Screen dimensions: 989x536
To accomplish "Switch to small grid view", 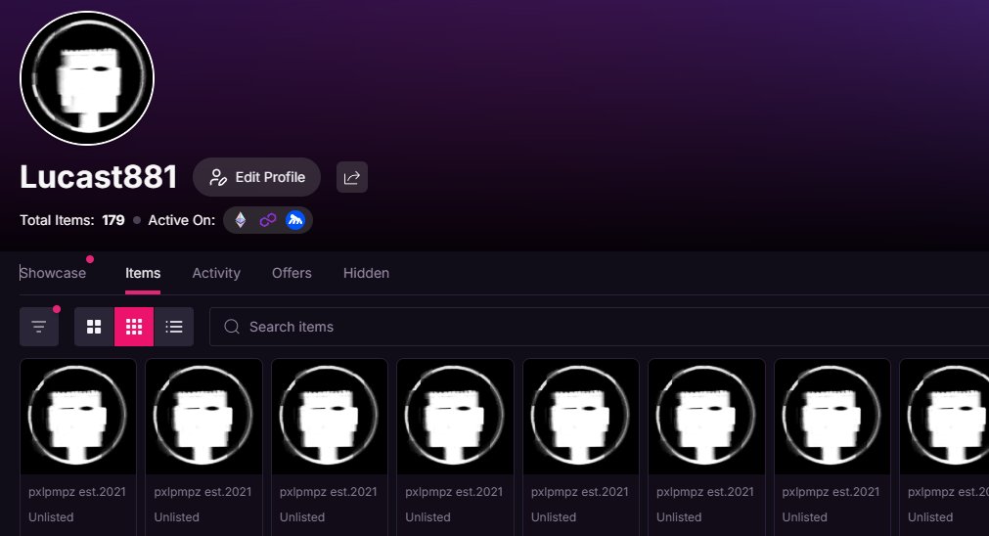I will pos(134,327).
